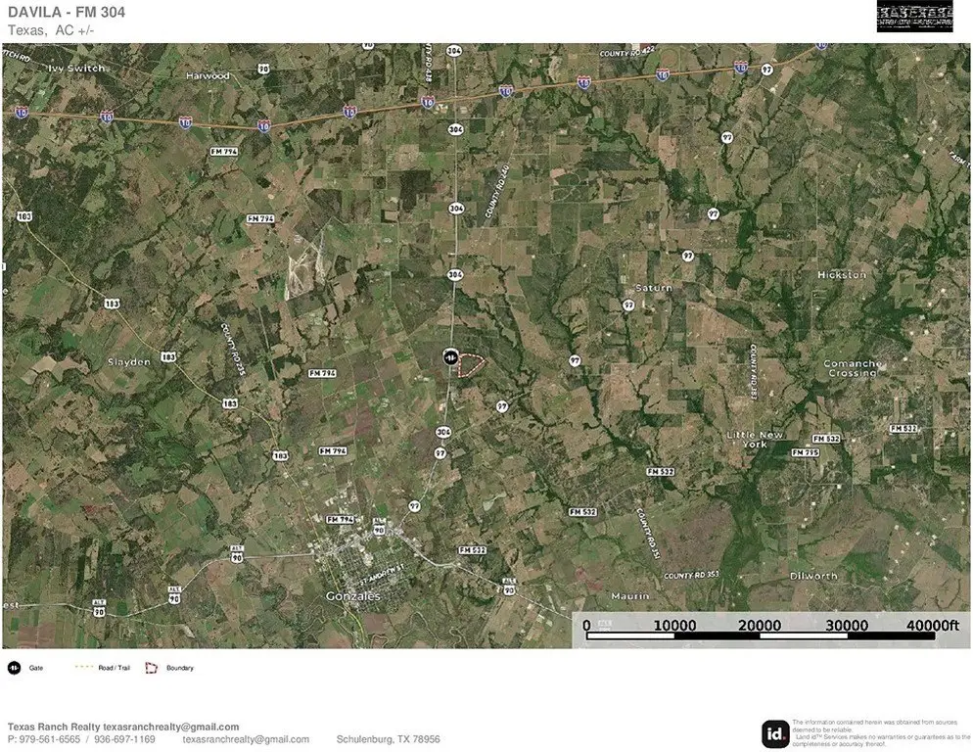Click the Gonzales city label
Viewport: 973px width, 752px height.
(x=353, y=595)
